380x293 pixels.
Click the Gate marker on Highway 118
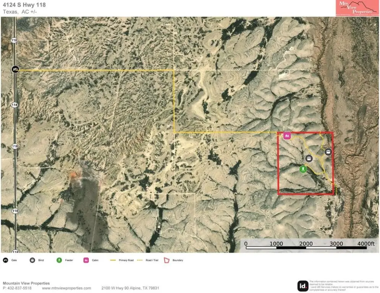(15, 69)
